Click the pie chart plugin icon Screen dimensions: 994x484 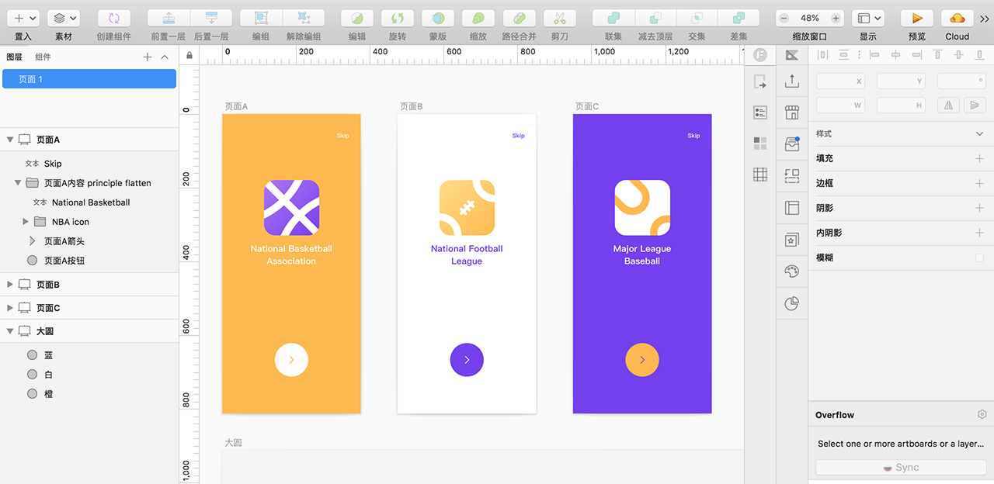click(x=792, y=303)
